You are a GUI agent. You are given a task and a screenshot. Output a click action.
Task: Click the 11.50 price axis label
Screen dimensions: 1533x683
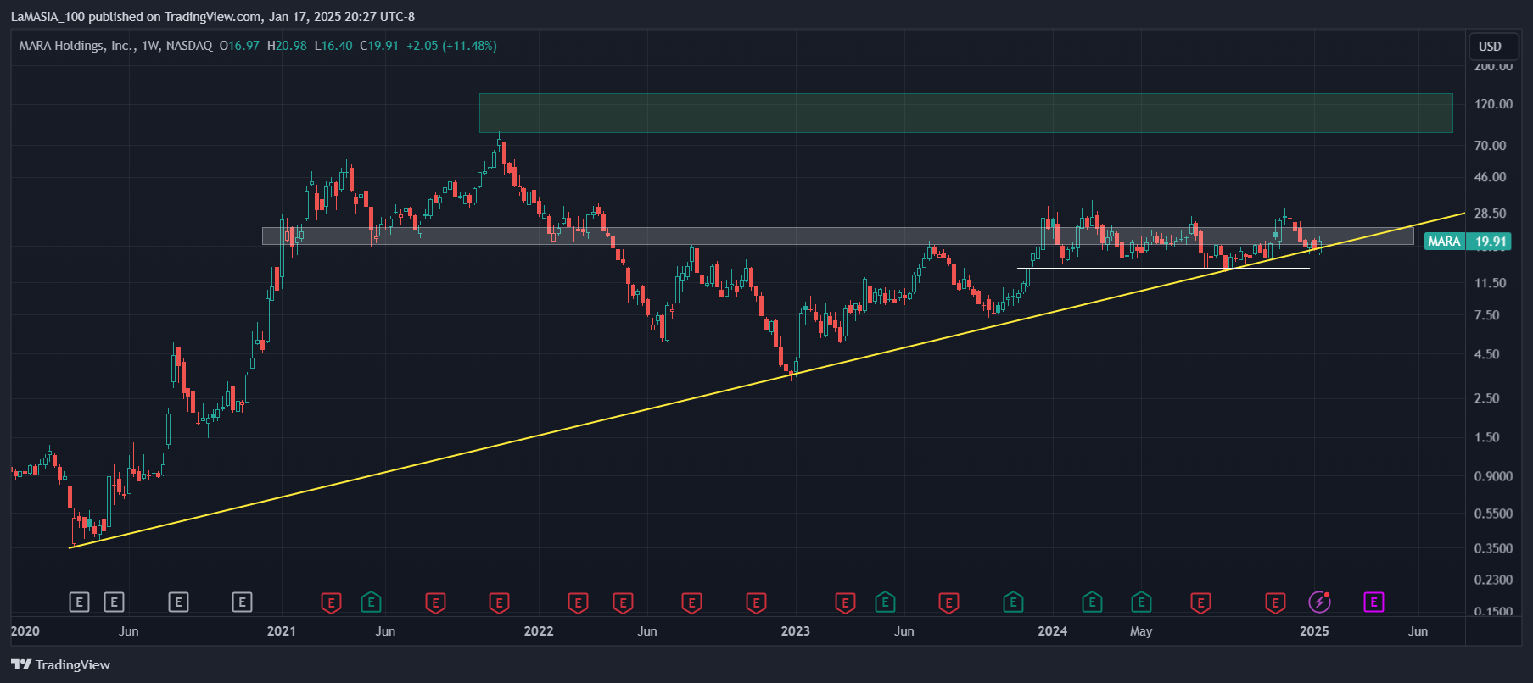coord(1490,283)
